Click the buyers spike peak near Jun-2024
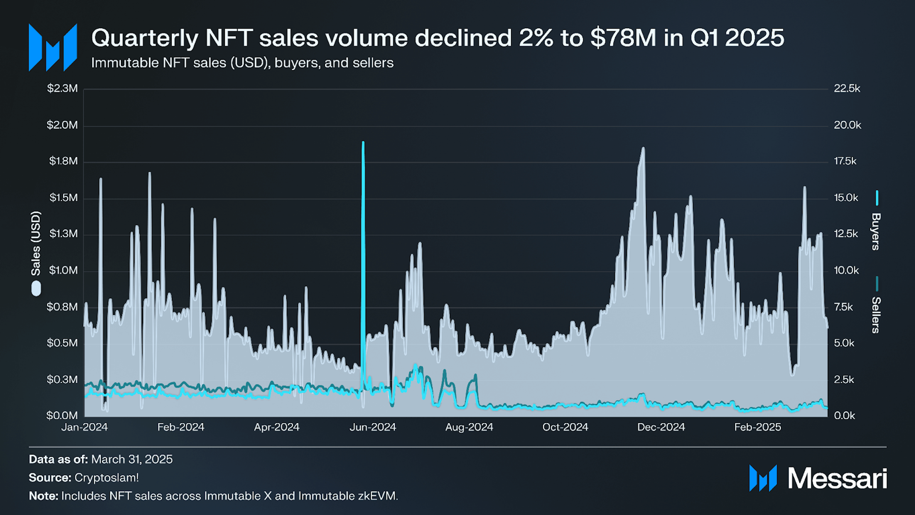 [x=363, y=143]
